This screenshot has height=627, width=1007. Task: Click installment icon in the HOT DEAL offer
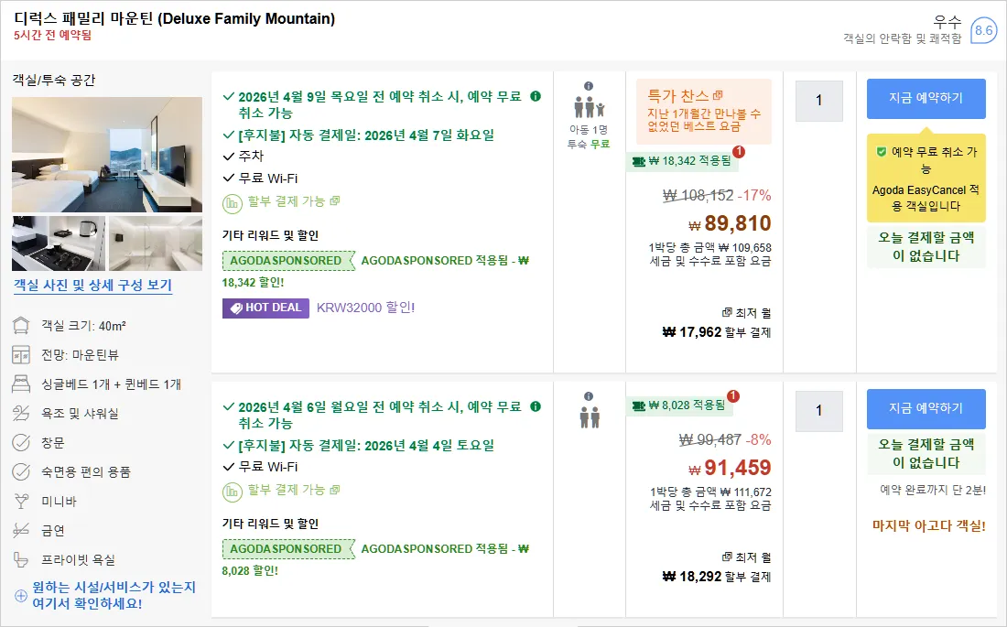(x=232, y=203)
